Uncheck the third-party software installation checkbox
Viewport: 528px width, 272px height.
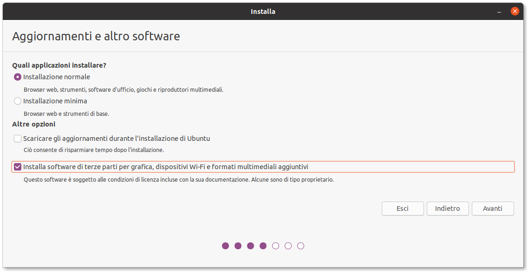18,167
